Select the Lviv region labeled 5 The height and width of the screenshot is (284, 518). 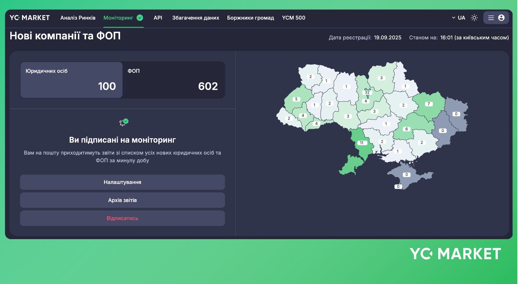pos(296,99)
